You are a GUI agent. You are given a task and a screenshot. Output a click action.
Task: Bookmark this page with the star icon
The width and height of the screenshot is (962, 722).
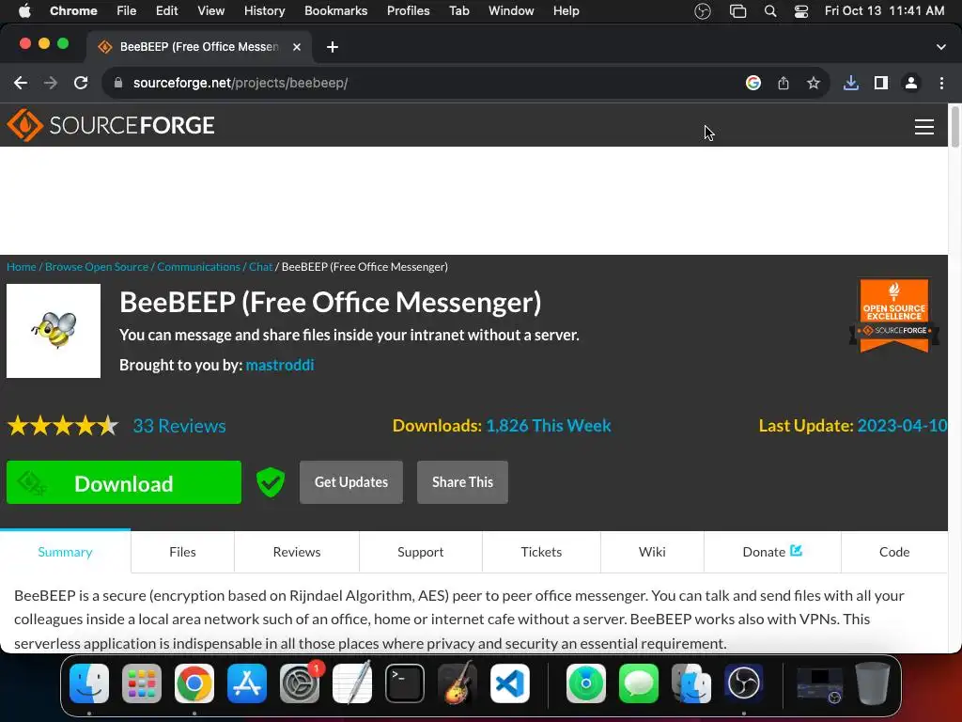[x=814, y=83]
